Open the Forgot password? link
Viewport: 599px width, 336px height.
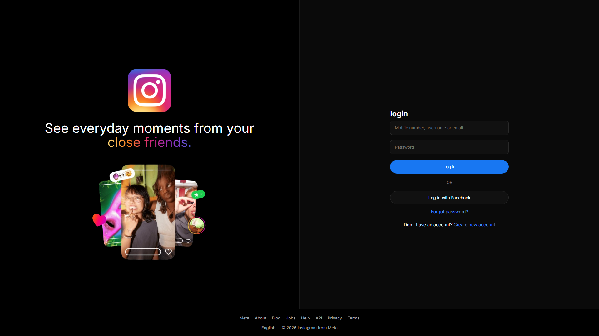click(449, 212)
